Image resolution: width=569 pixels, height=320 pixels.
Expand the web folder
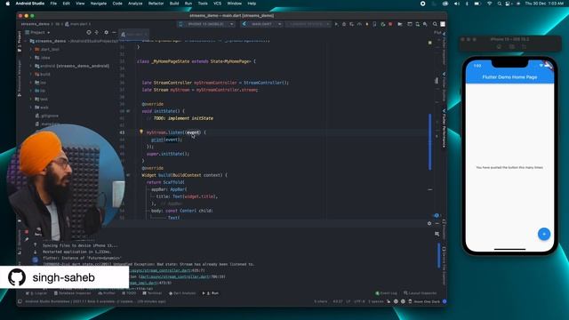(x=31, y=108)
